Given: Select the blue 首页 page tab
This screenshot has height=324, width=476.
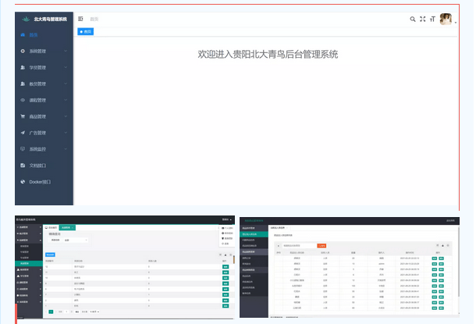Looking at the screenshot, I should pyautogui.click(x=86, y=31).
